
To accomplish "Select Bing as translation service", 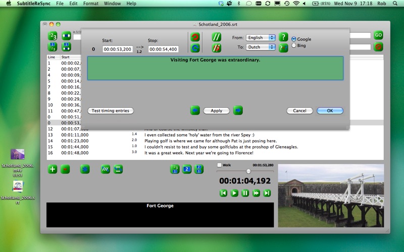I will 294,45.
